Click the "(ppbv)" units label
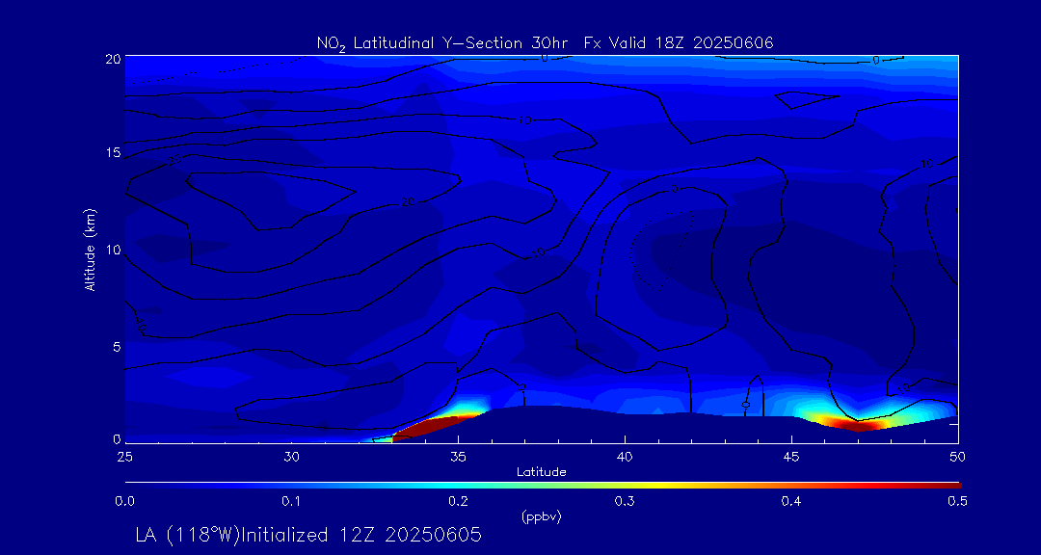Image resolution: width=1041 pixels, height=555 pixels. pyautogui.click(x=542, y=517)
